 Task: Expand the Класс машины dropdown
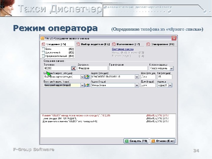(171, 68)
